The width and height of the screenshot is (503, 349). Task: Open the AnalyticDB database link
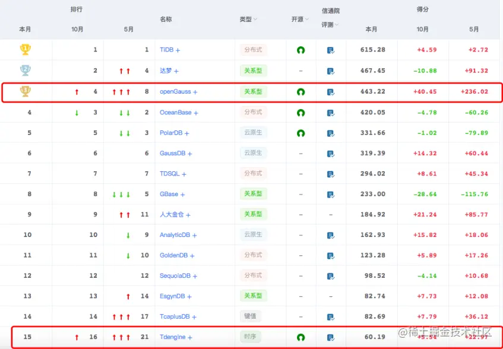175,235
